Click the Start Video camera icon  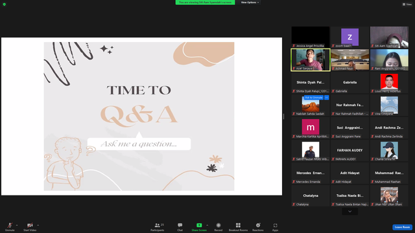coord(30,225)
